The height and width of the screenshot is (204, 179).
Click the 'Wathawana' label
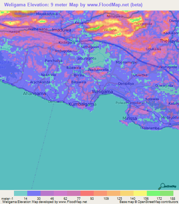38,29
